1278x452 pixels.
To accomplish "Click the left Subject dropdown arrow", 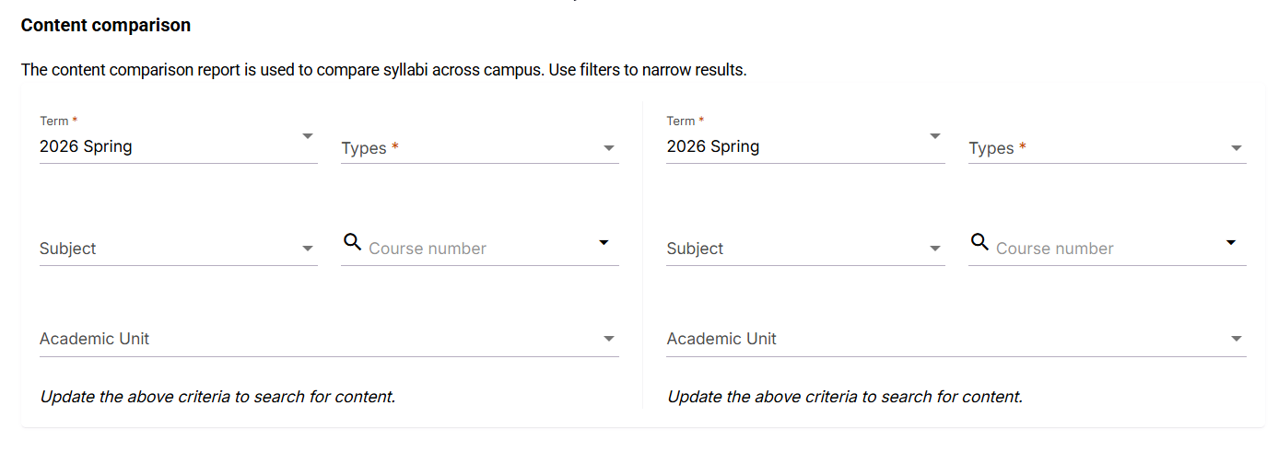I will click(x=308, y=249).
